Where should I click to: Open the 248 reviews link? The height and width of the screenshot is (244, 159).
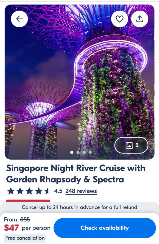pos(81,191)
